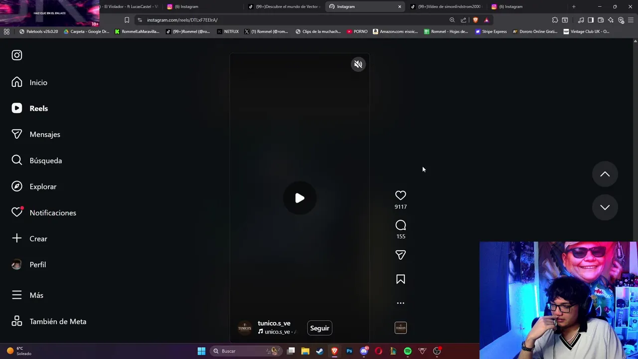The image size is (638, 359).
Task: Play the paused reel
Action: click(300, 198)
